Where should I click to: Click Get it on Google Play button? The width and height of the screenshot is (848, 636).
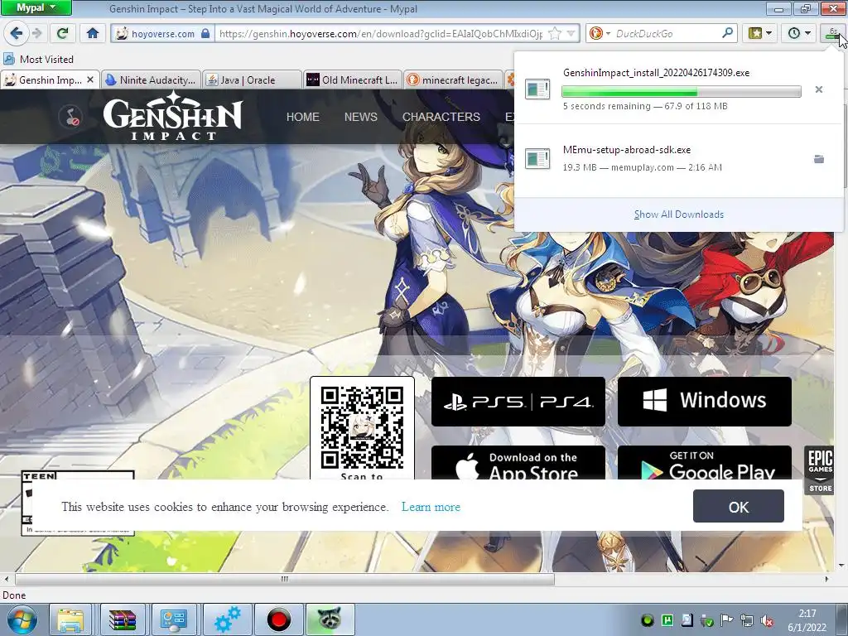[704, 463]
